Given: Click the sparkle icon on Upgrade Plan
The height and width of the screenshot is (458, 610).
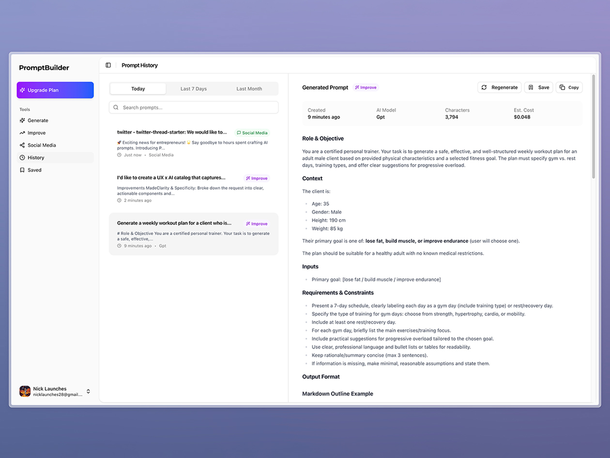Looking at the screenshot, I should click(x=22, y=90).
